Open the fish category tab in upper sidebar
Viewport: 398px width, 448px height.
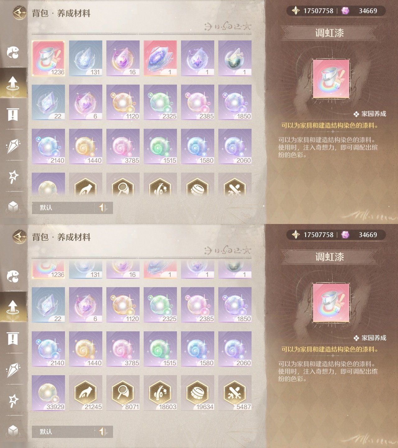click(13, 52)
